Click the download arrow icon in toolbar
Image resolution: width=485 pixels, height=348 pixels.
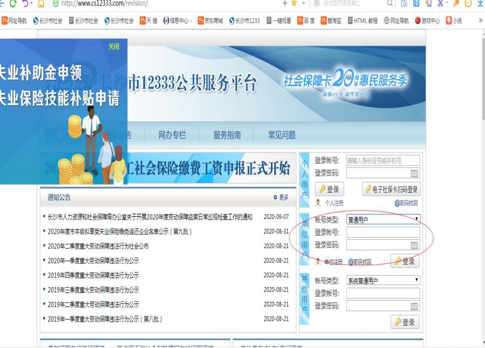(480, 4)
